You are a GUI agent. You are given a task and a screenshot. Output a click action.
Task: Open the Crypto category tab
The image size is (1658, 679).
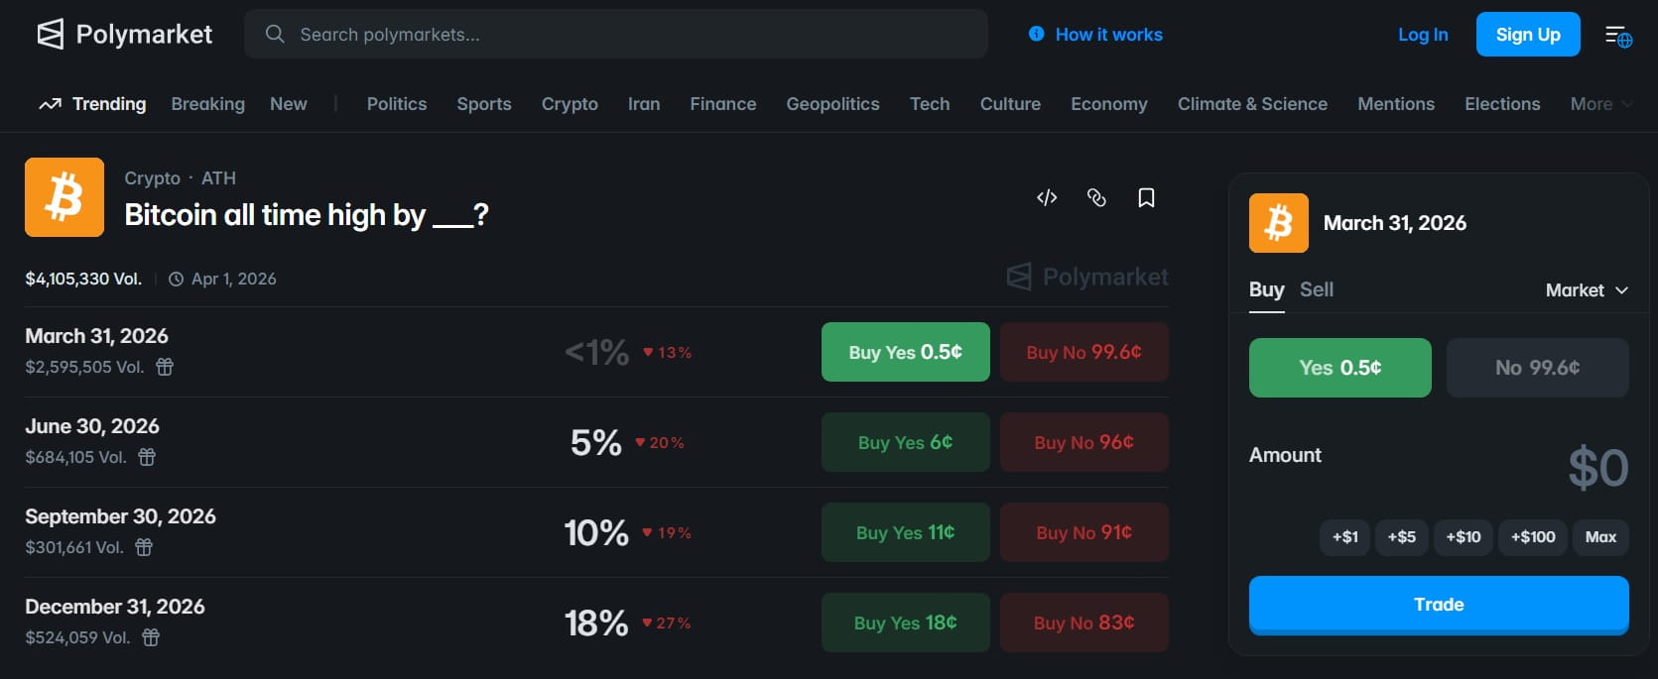click(570, 104)
